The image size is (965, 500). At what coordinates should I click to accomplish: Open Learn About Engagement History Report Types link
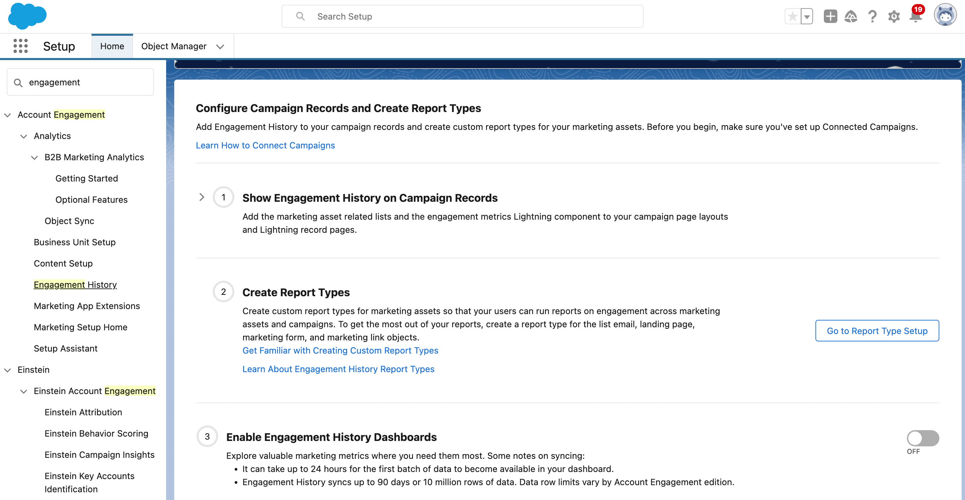tap(338, 369)
